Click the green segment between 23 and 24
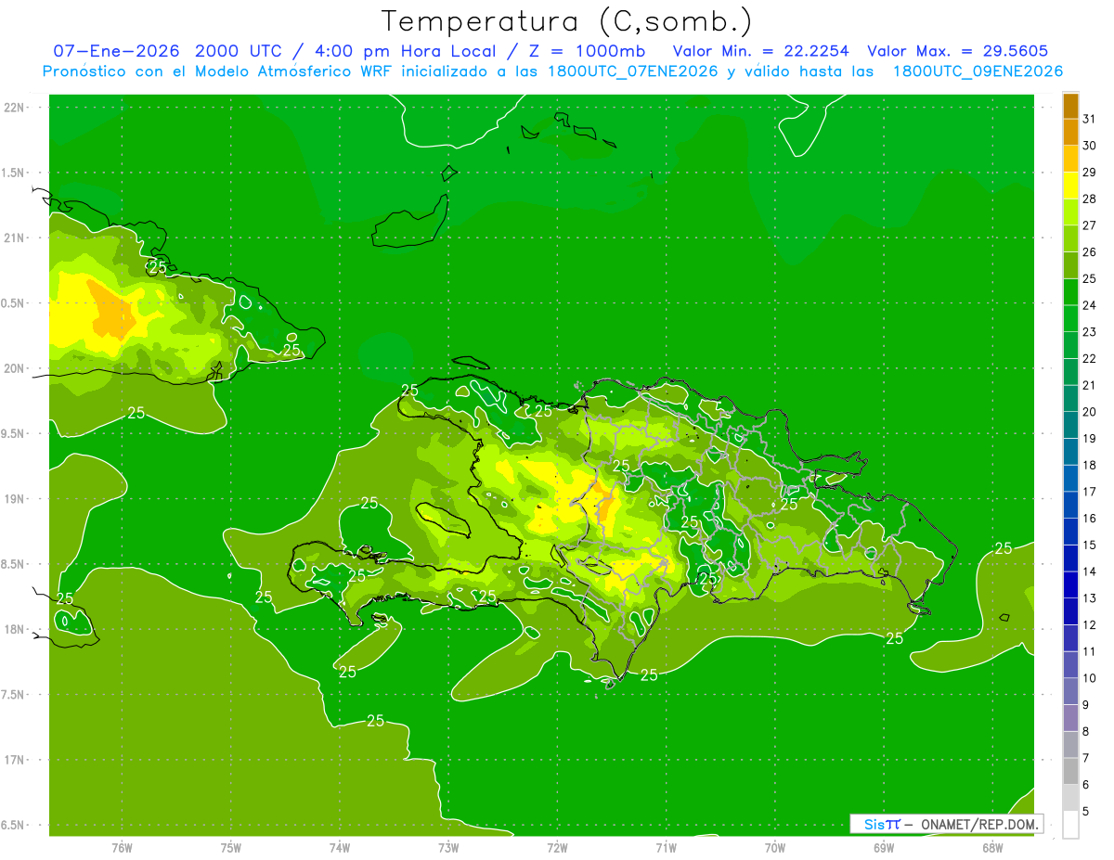The height and width of the screenshot is (860, 1114). click(x=1070, y=318)
